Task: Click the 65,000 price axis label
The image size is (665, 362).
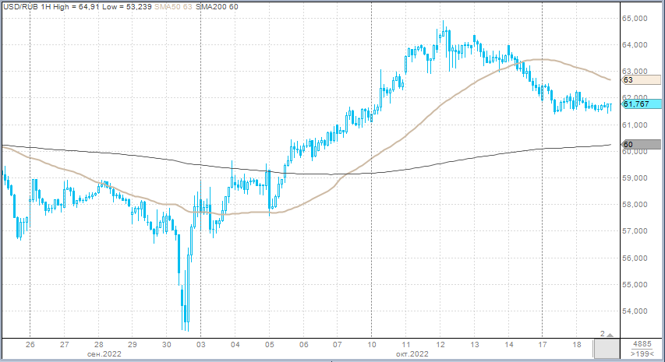Action: (x=636, y=19)
